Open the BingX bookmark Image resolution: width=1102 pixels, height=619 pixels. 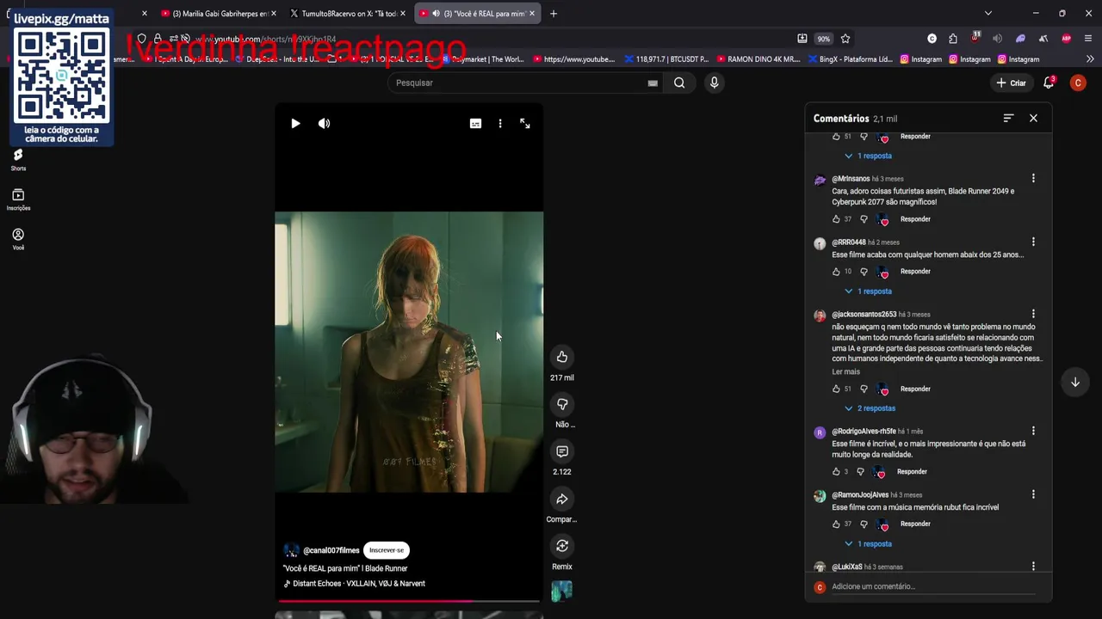tap(850, 59)
